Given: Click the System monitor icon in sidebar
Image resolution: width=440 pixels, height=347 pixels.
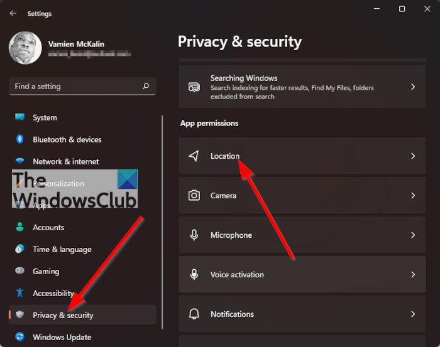Looking at the screenshot, I should pos(20,117).
